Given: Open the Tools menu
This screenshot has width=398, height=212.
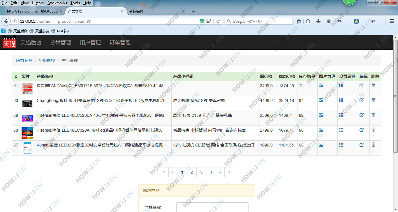Looking at the screenshot, I should click(x=75, y=3).
